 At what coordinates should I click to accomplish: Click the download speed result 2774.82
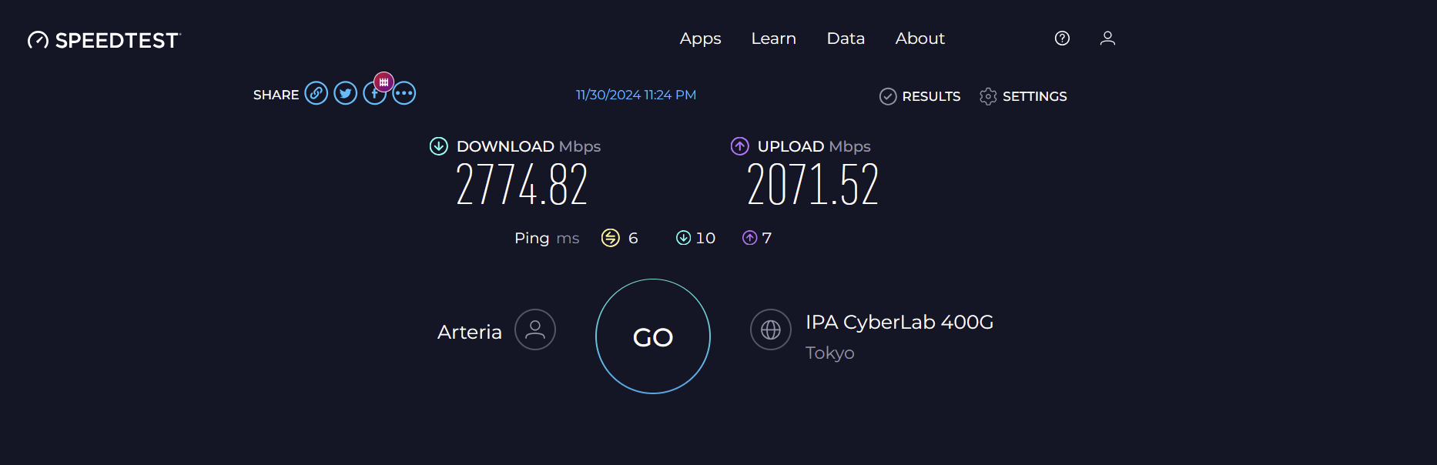521,185
